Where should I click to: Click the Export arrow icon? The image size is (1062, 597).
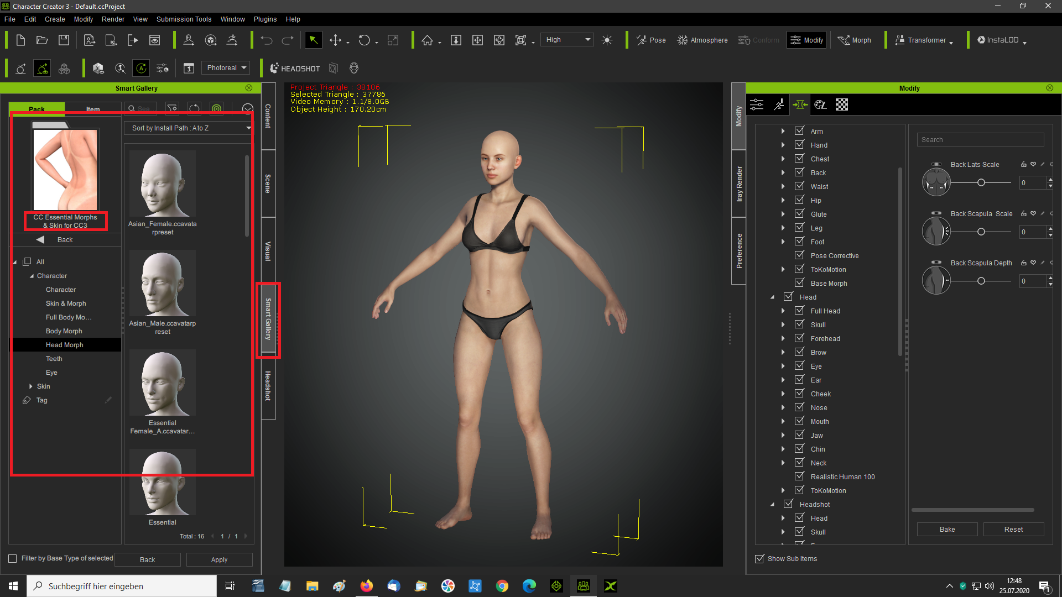[133, 40]
